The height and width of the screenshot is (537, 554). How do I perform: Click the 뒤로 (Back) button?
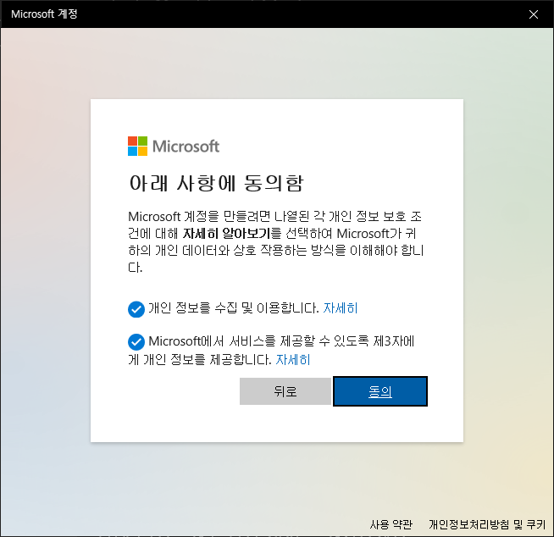point(285,391)
